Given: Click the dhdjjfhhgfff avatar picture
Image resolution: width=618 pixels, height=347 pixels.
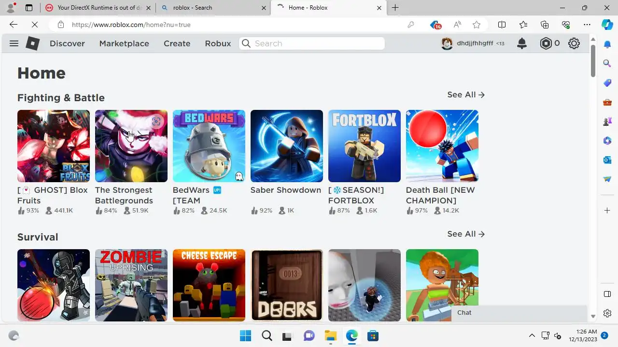Looking at the screenshot, I should (x=447, y=43).
